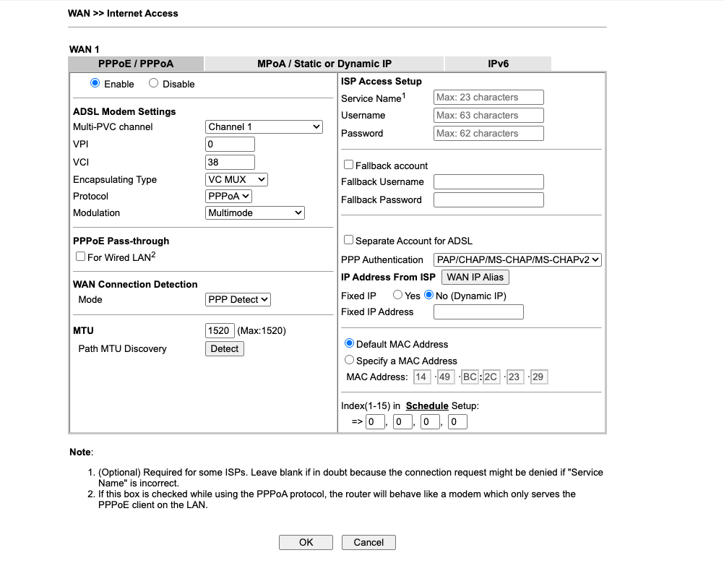
Task: Open WAN Connection Detection Mode dropdown
Action: pos(238,299)
